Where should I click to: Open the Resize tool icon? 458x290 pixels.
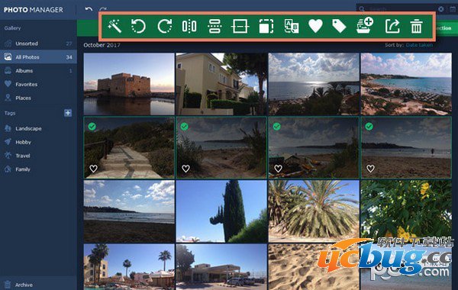[266, 26]
